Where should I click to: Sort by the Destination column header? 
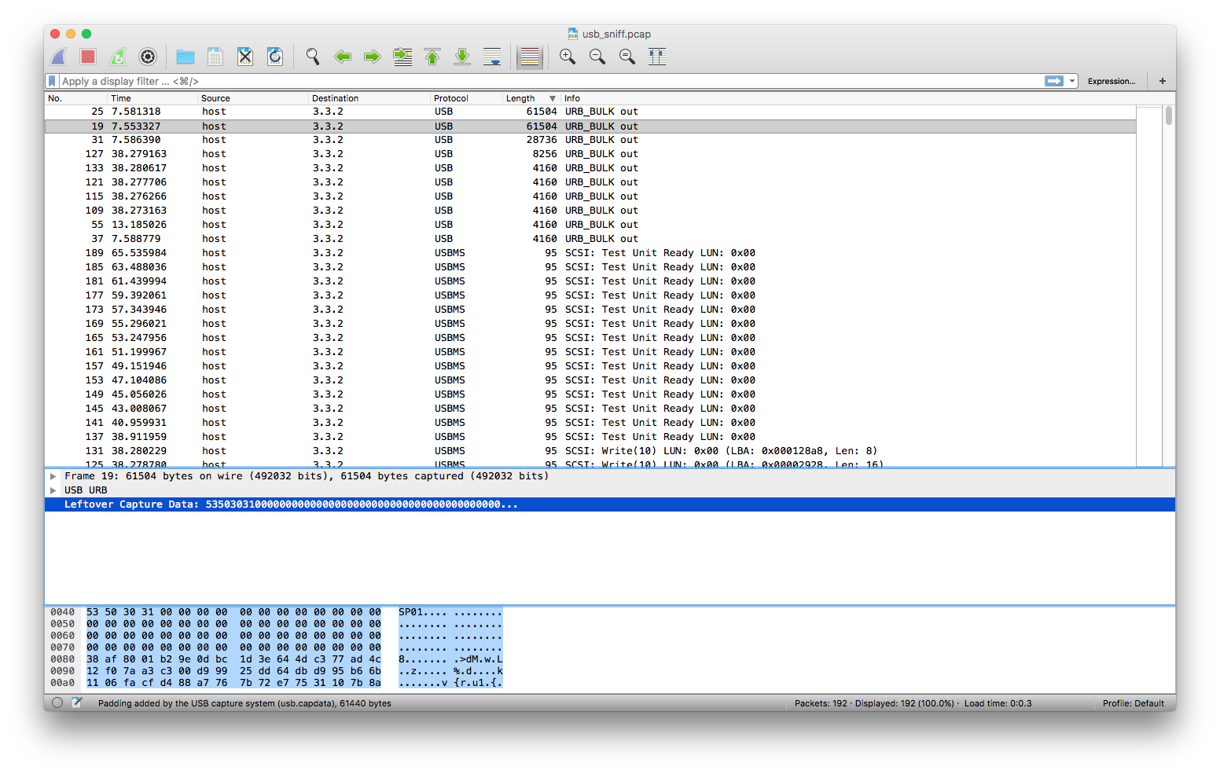(369, 98)
